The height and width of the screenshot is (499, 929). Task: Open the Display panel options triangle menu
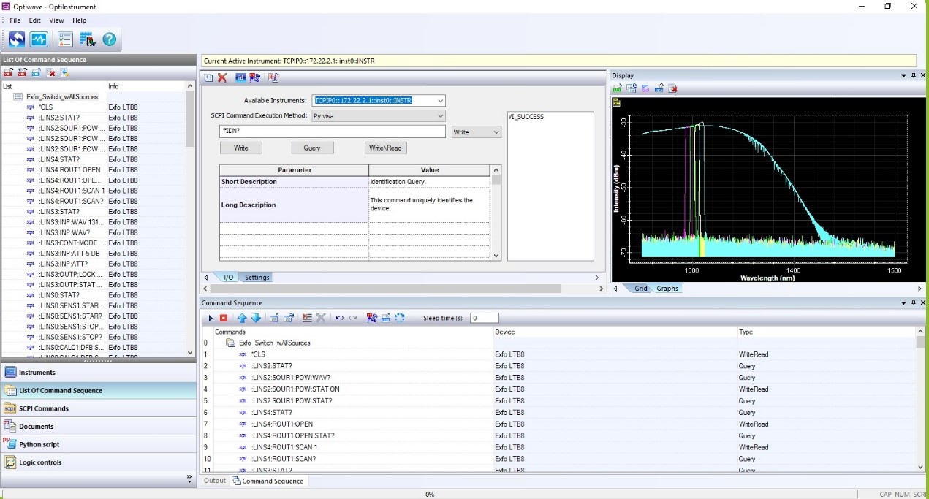point(903,75)
